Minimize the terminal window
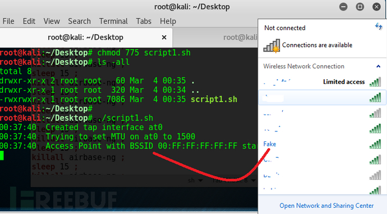 [x=343, y=7]
